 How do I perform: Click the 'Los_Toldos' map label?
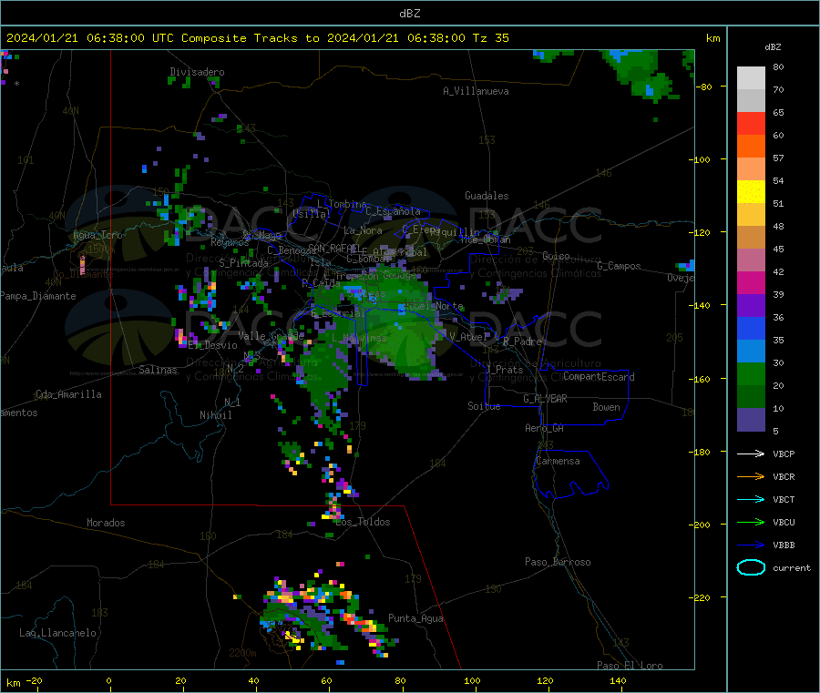click(x=363, y=522)
